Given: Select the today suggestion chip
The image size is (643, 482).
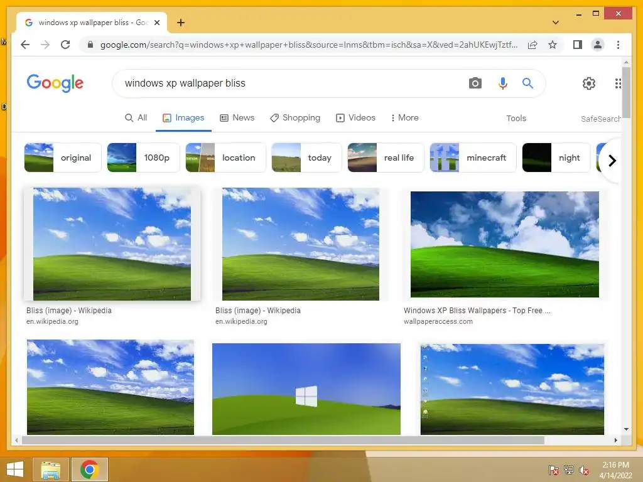Looking at the screenshot, I should point(306,158).
